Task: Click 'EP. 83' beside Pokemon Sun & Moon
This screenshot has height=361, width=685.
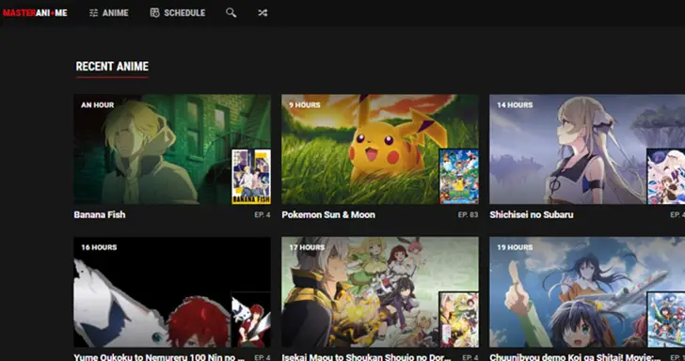Action: tap(468, 214)
